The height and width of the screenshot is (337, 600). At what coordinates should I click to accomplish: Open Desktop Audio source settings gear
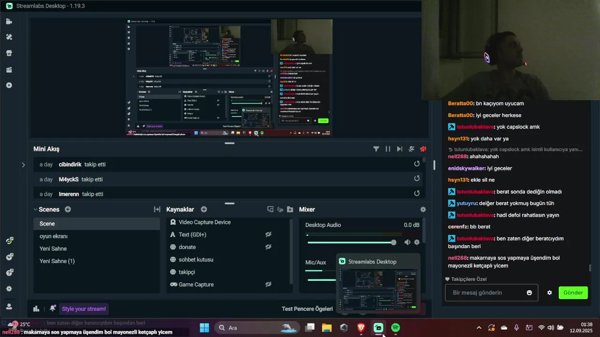417,242
